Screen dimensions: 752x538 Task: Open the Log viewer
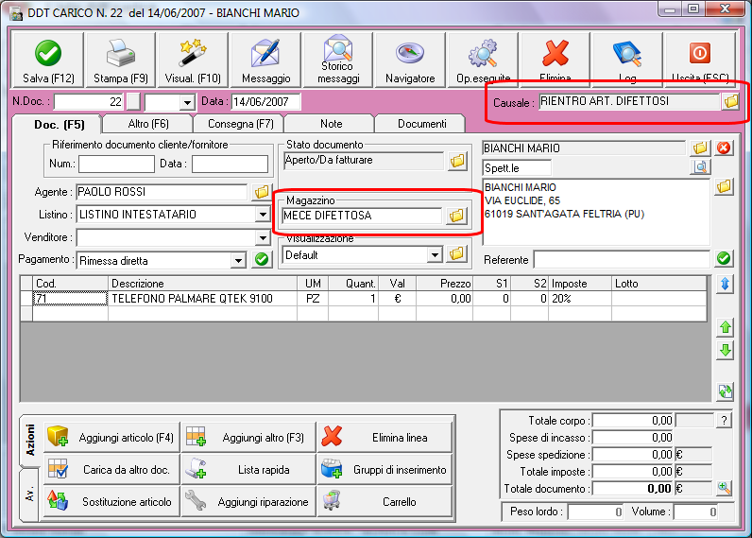(x=627, y=60)
